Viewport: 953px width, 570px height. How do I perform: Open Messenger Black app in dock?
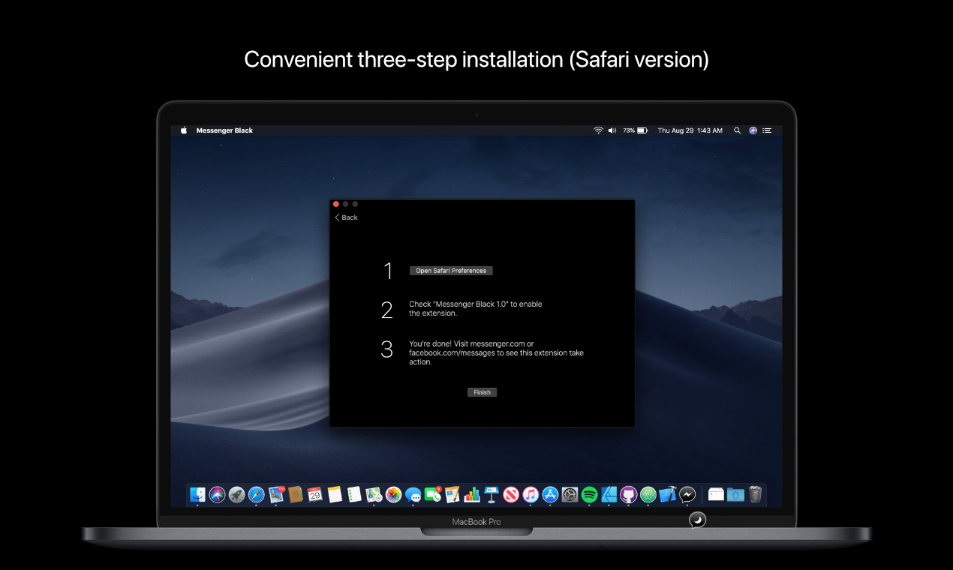pos(687,494)
